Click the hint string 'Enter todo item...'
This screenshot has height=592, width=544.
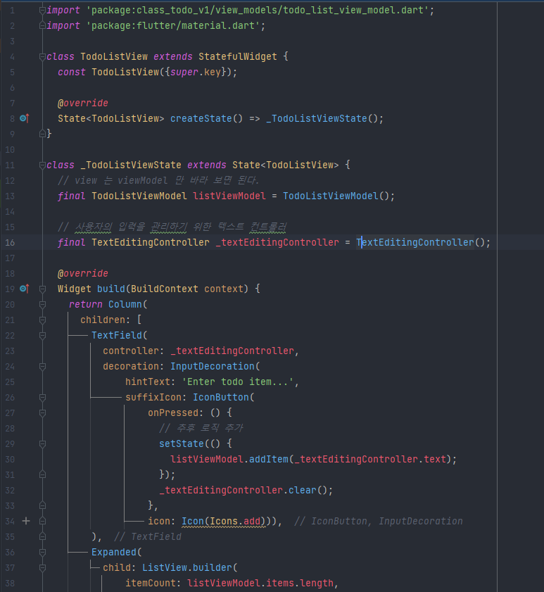[x=238, y=382]
